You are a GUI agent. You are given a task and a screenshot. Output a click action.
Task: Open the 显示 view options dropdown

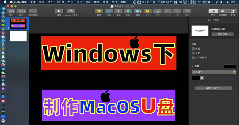click(x=11, y=11)
